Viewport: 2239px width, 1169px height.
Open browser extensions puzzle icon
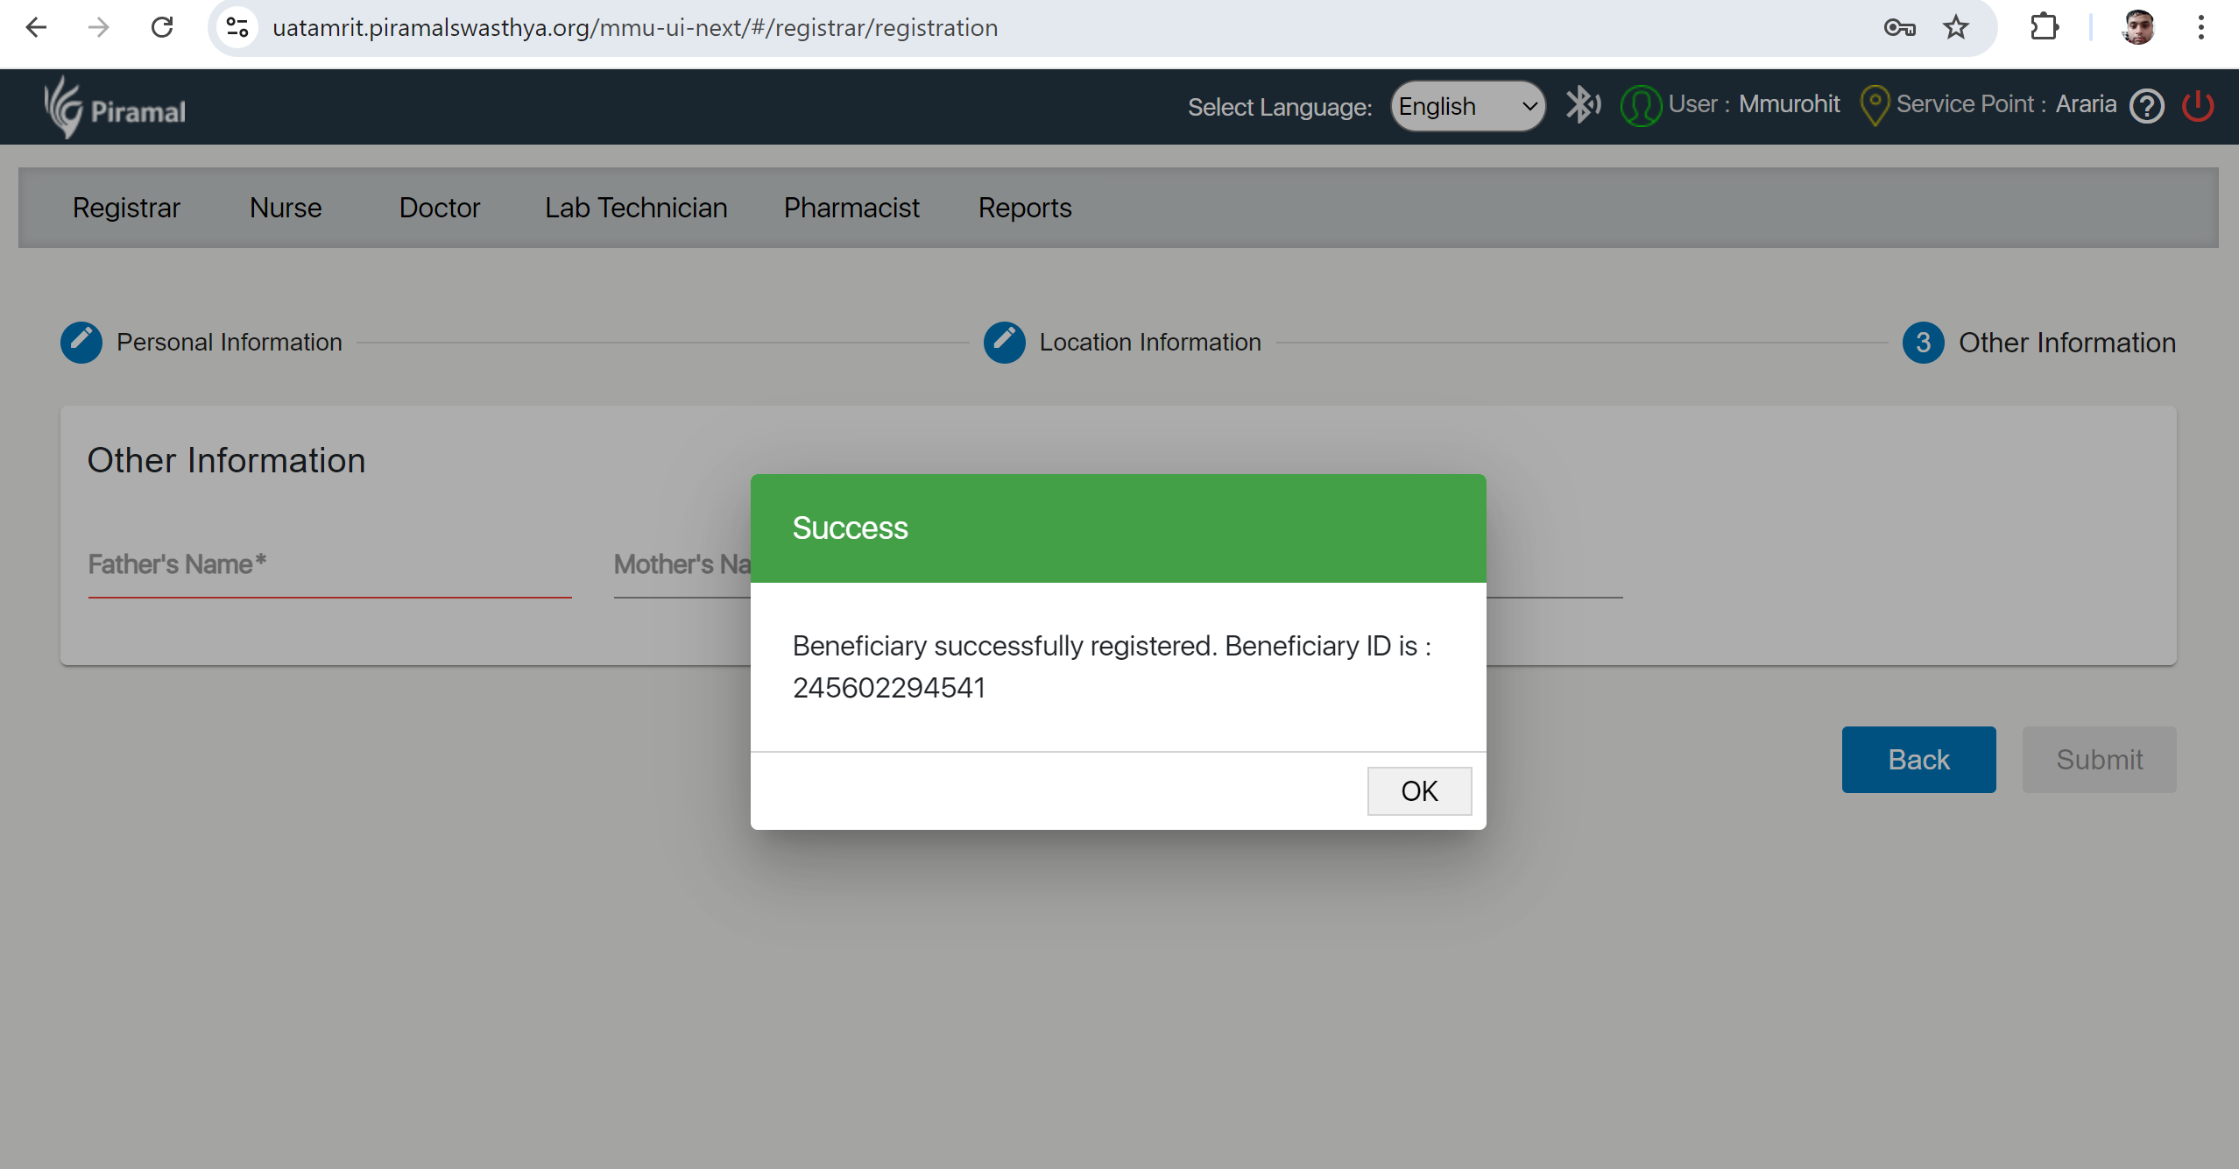coord(2044,28)
